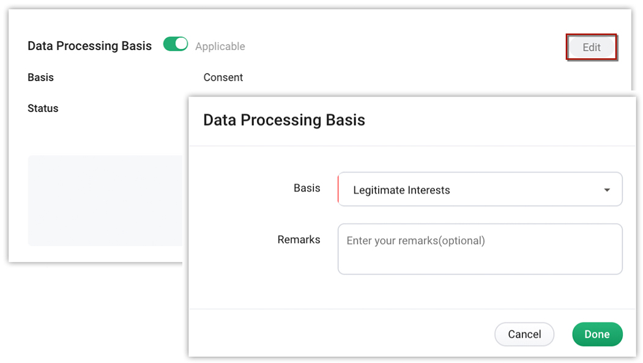Click the Applicable label beside the toggle
The height and width of the screenshot is (363, 643).
pos(220,46)
